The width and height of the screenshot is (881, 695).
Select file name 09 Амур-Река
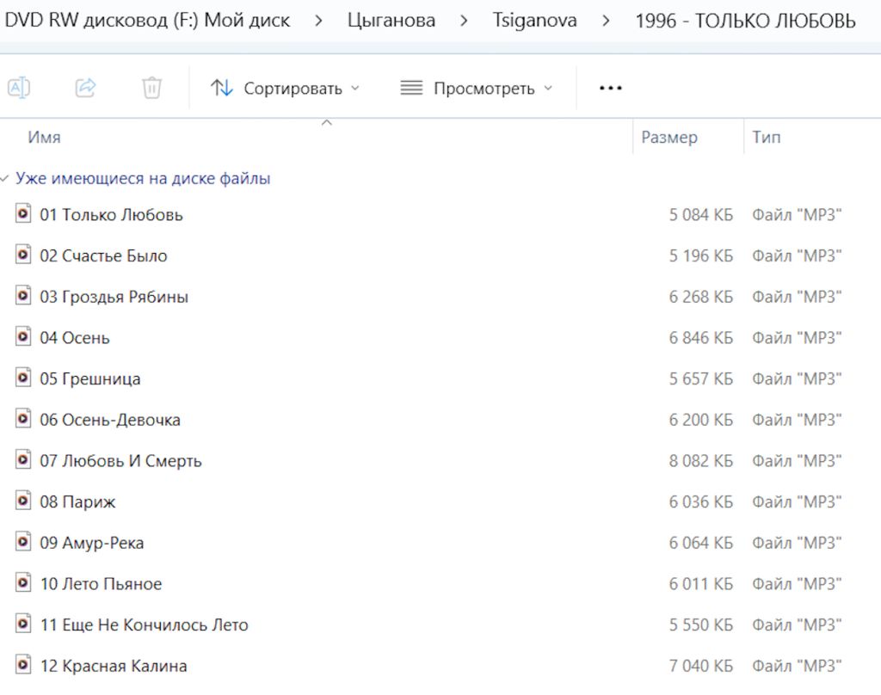pos(91,543)
